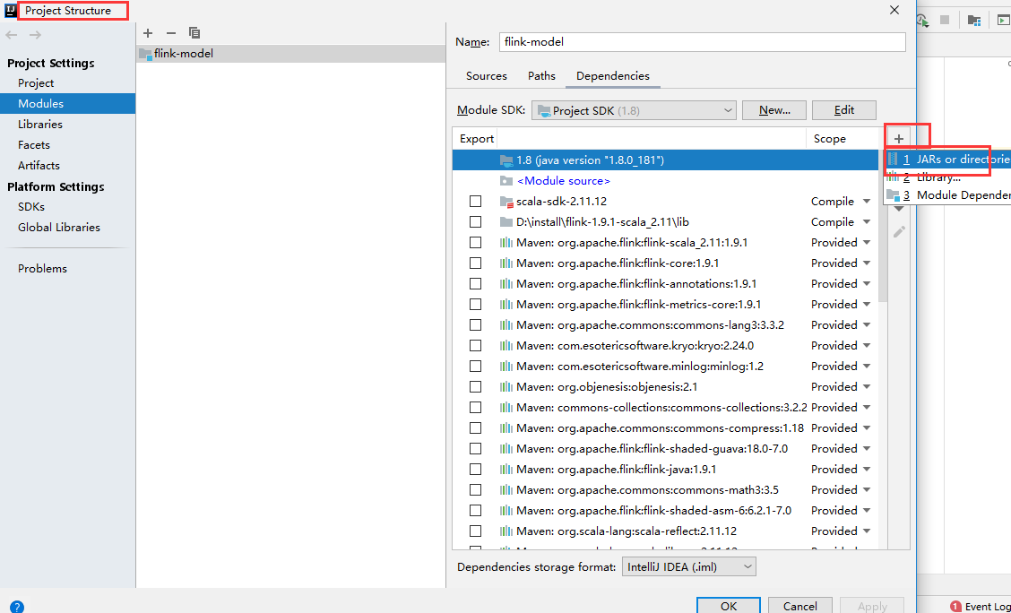
Task: Click the scala-sdk-2.11.12 folder icon
Action: (506, 201)
